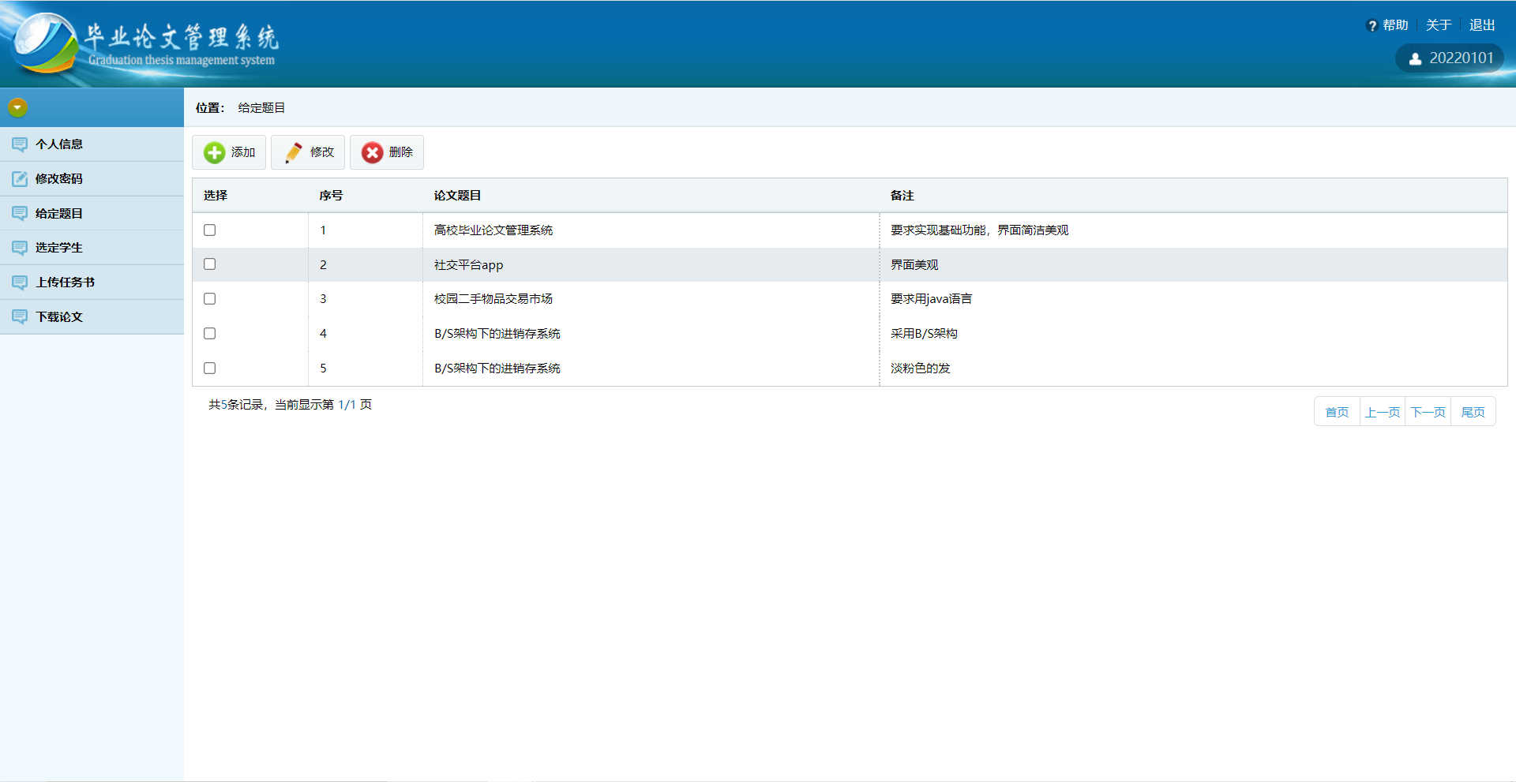This screenshot has height=782, width=1516.
Task: Go to 首页 in pagination
Action: 1337,412
